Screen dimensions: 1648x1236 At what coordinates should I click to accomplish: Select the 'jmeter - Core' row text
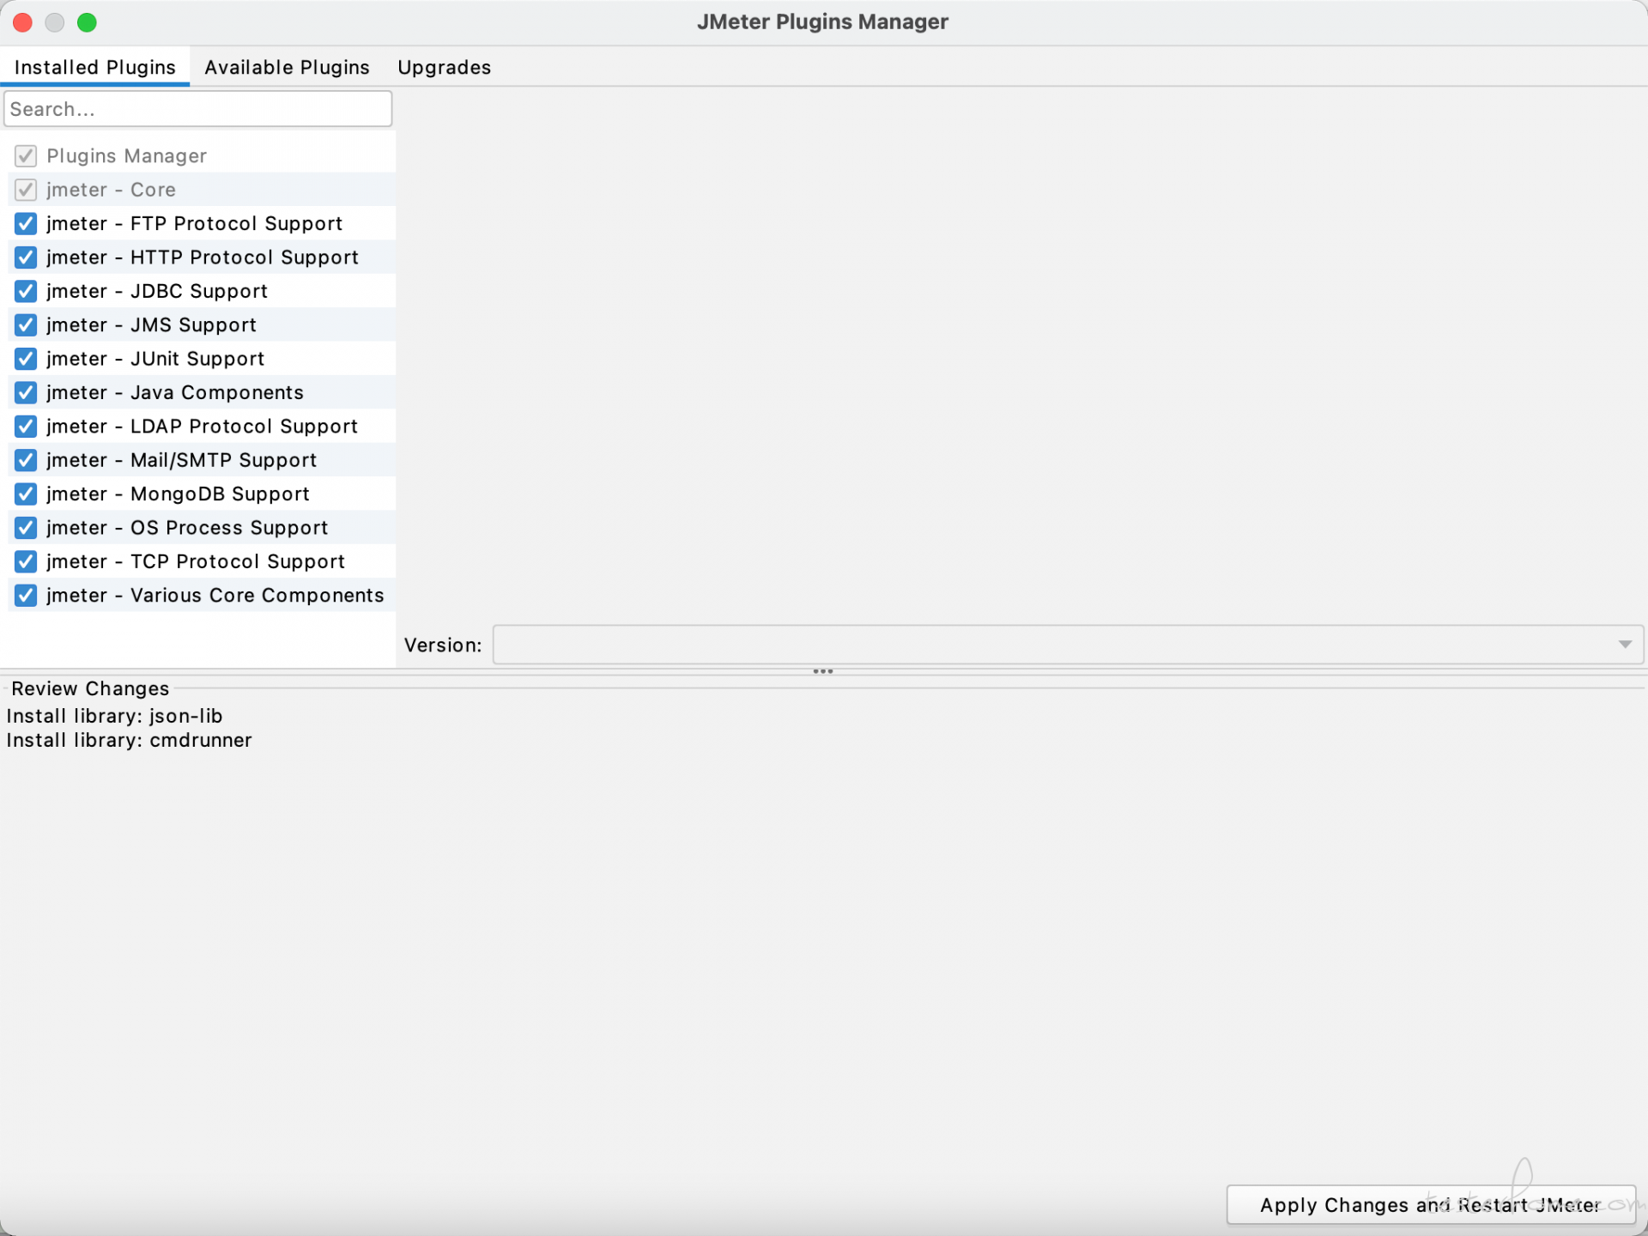click(111, 190)
